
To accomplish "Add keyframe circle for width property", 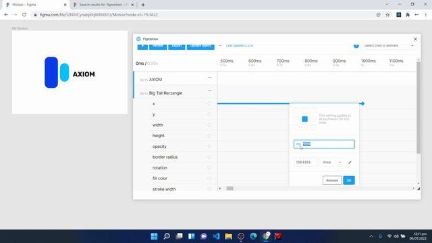I will pos(209,125).
